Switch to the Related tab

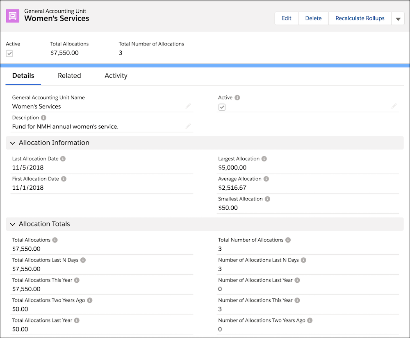[x=69, y=76]
